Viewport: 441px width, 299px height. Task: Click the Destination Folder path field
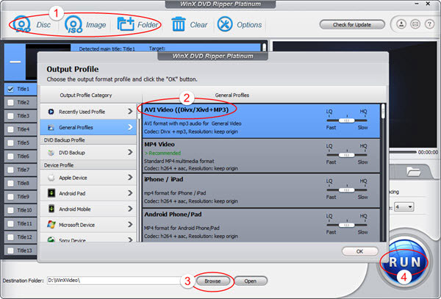[x=114, y=281]
